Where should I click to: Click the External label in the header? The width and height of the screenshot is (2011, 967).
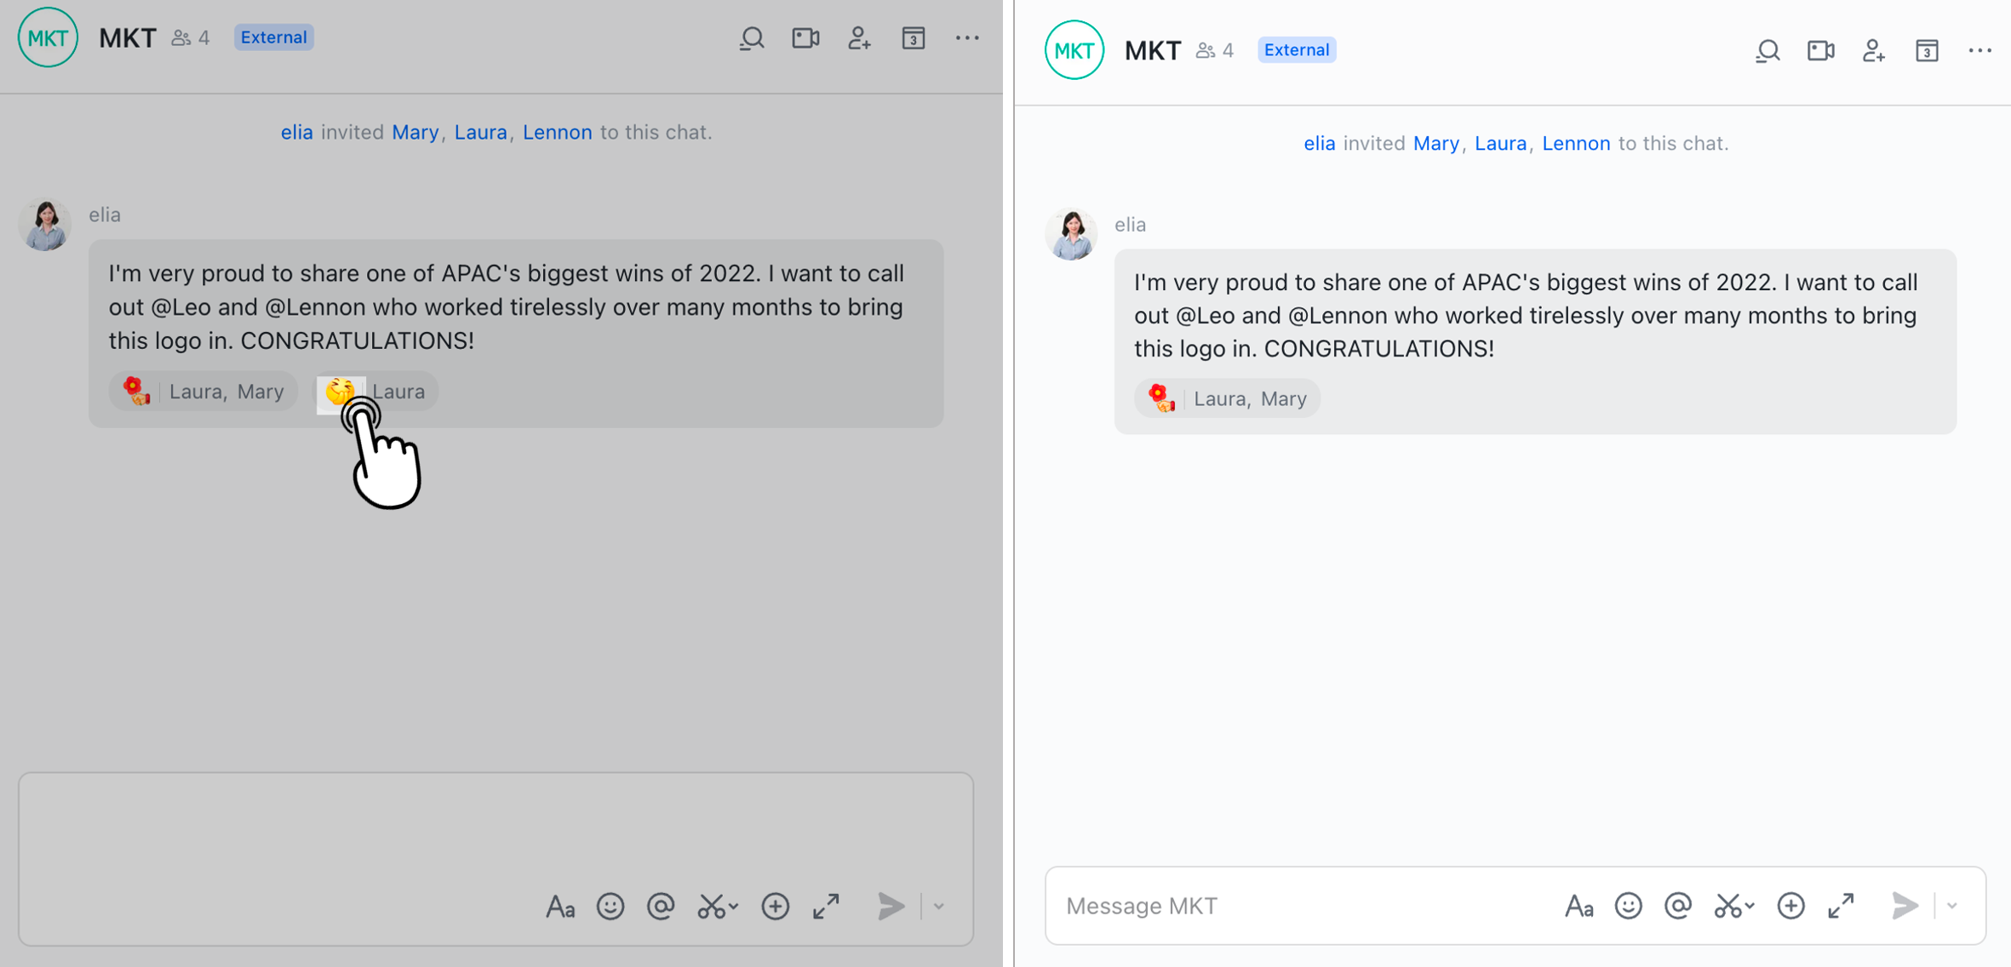click(x=273, y=37)
